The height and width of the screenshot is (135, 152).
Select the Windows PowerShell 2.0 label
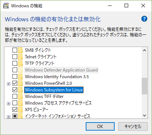(x=48, y=83)
